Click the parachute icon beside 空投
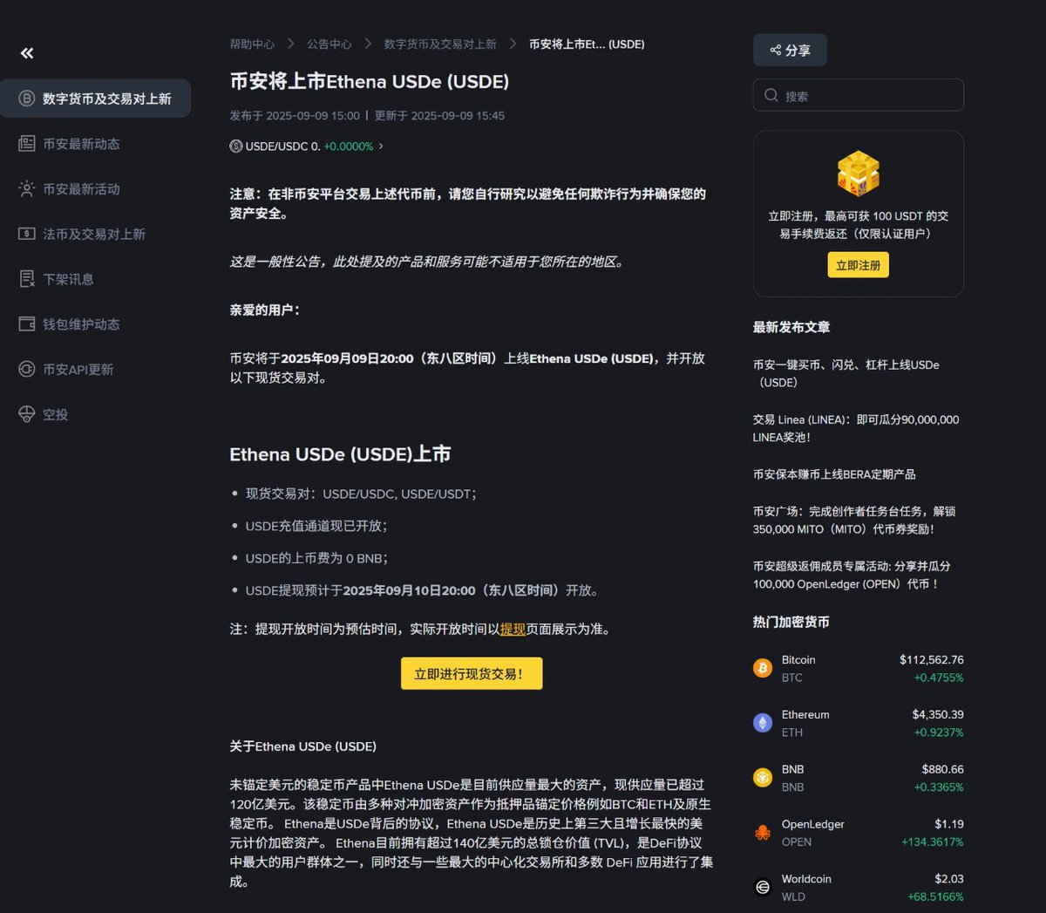Screen dimensions: 1046x913 [x=27, y=414]
